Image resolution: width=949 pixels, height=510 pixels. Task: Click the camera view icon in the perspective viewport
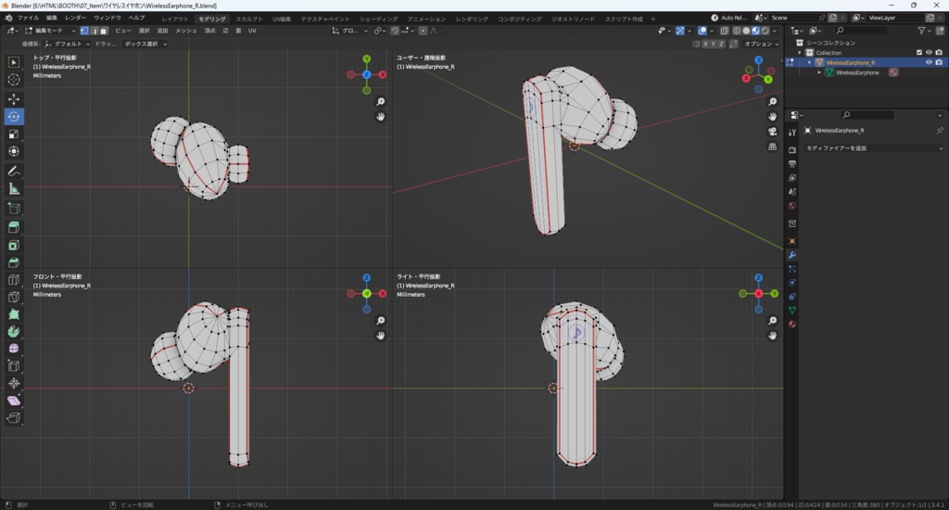773,132
